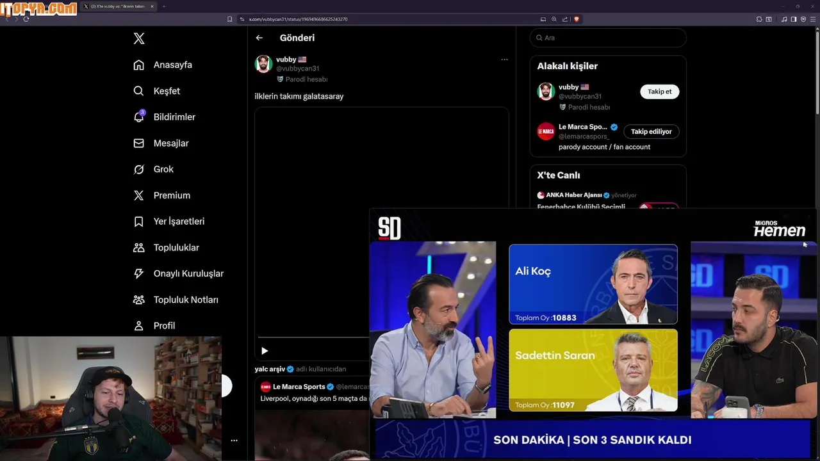This screenshot has width=820, height=461.
Task: Click the Sadettin Saran vote card
Action: 593,369
